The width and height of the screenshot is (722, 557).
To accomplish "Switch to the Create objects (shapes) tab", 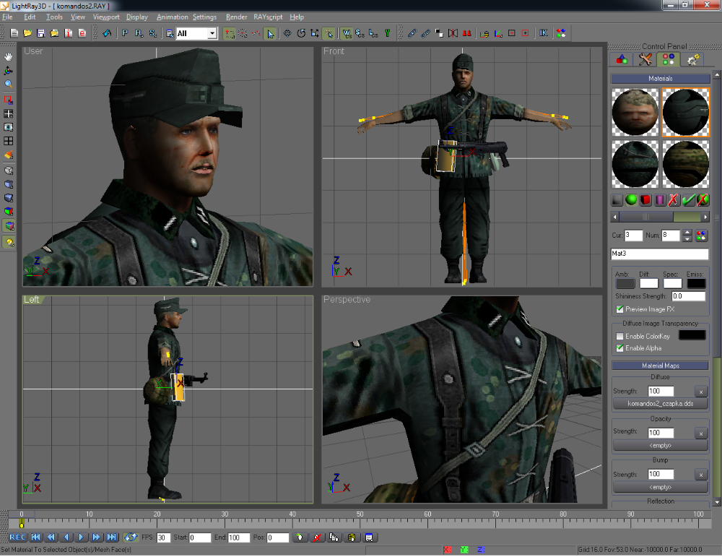I will pyautogui.click(x=622, y=59).
